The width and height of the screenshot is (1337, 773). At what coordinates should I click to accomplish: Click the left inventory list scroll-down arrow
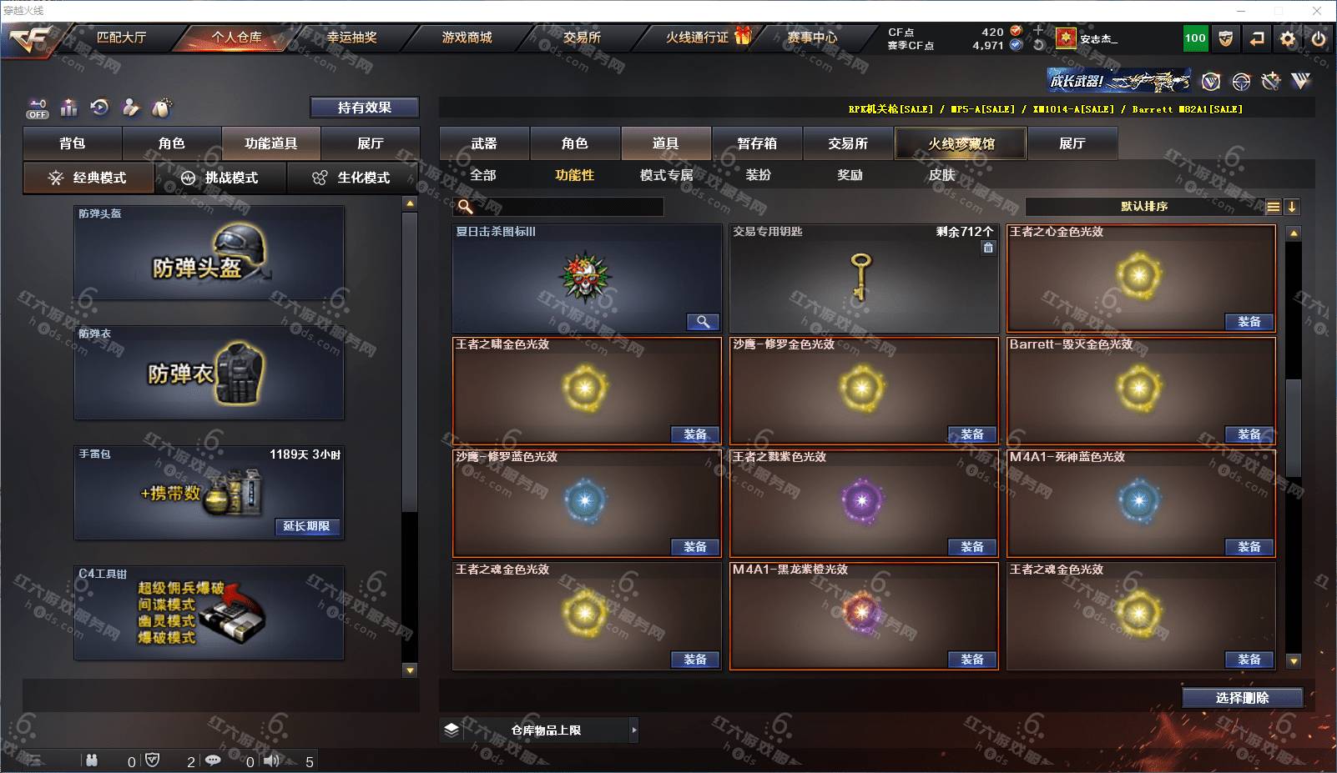click(410, 670)
